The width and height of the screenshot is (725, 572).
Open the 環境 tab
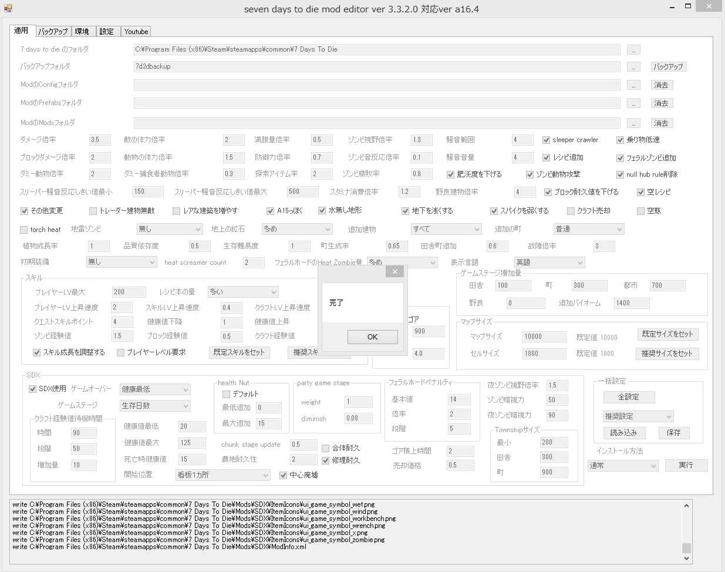pyautogui.click(x=82, y=32)
